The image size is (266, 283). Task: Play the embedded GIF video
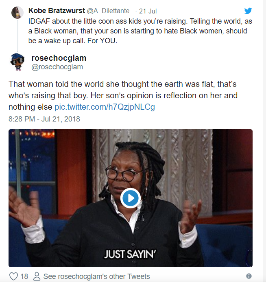131,198
